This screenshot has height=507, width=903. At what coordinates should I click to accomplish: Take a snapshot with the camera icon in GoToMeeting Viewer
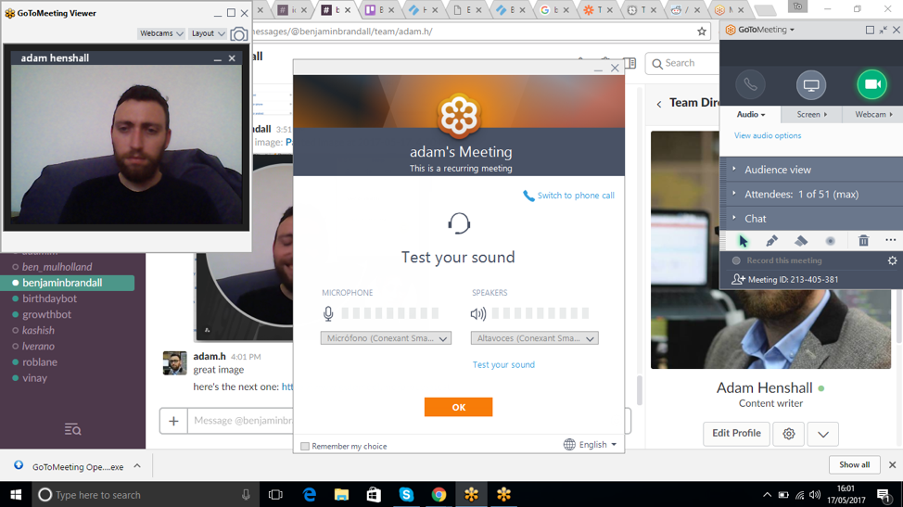click(x=238, y=34)
